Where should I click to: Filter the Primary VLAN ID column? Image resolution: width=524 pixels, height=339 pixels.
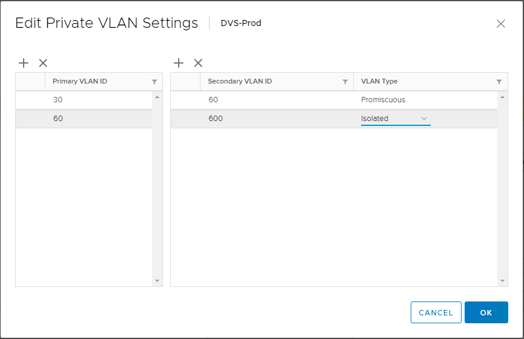pyautogui.click(x=154, y=82)
